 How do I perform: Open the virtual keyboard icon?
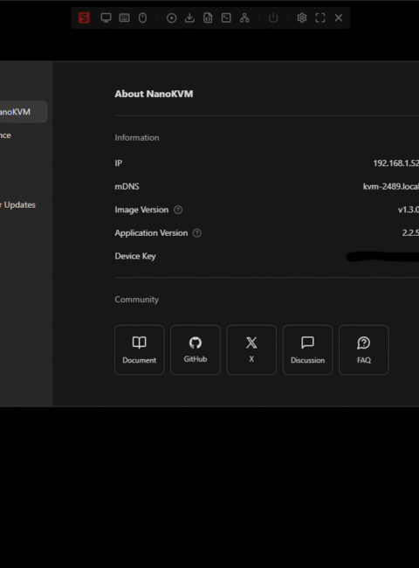pos(124,17)
